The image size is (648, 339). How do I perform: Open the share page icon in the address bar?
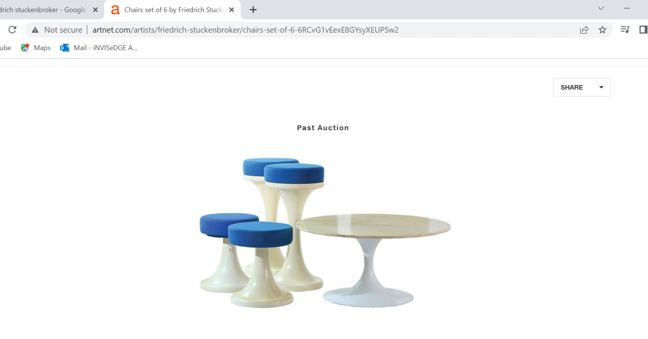584,30
